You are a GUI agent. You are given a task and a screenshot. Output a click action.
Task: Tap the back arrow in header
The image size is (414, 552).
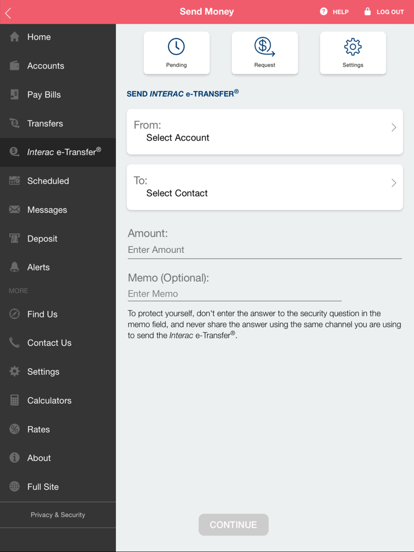[8, 12]
